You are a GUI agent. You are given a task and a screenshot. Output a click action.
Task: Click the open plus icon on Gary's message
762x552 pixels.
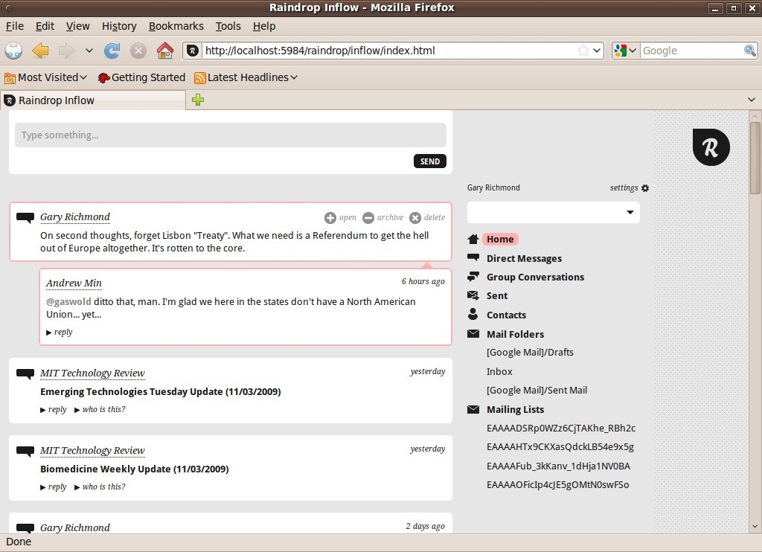[x=330, y=218]
